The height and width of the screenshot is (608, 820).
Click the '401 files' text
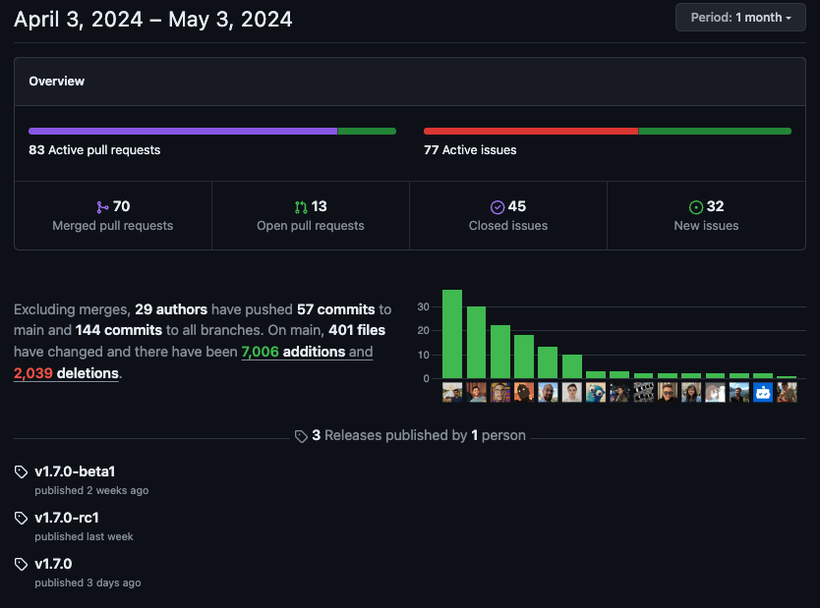click(357, 330)
